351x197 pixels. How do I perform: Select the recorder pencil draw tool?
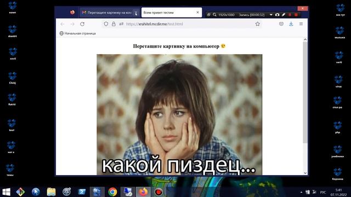pos(284,15)
